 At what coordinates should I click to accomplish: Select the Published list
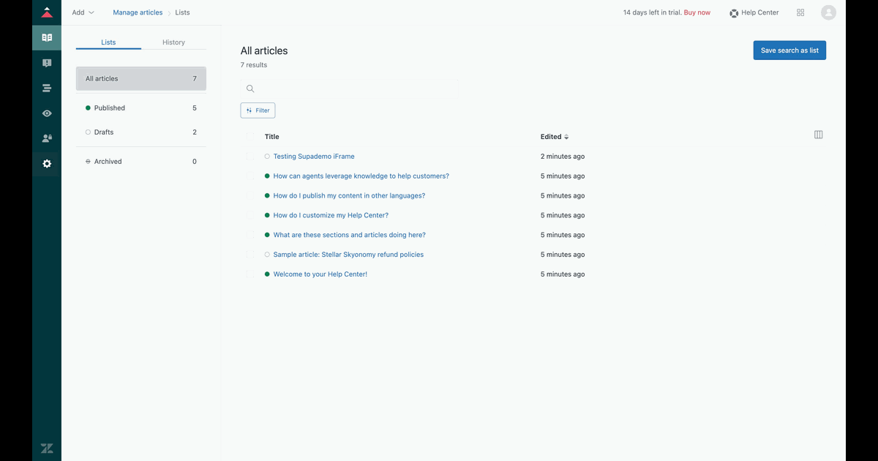(141, 108)
